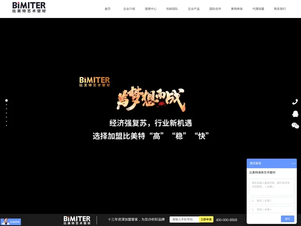Image resolution: width=301 pixels, height=226 pixels.
Task: Focus the 电话（必填）phone field
Action: click(x=272, y=210)
